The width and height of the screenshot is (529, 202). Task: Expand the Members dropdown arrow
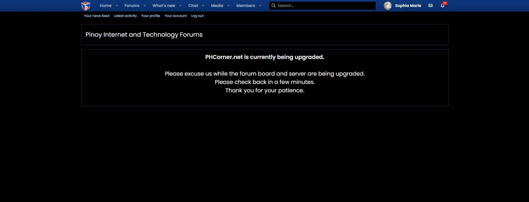[260, 6]
